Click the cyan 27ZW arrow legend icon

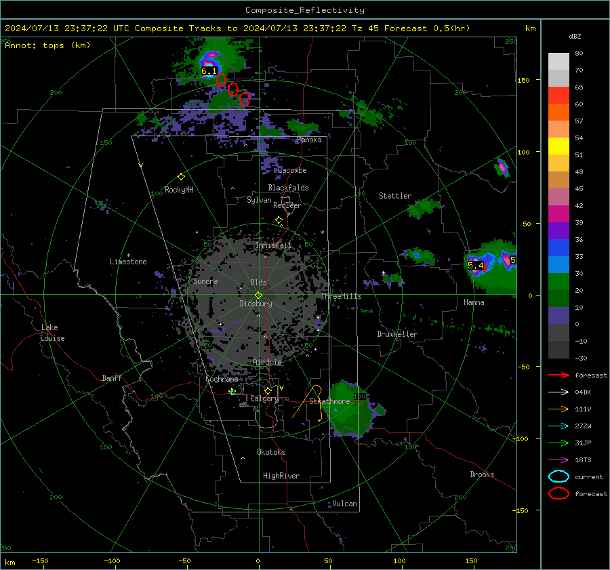point(558,426)
